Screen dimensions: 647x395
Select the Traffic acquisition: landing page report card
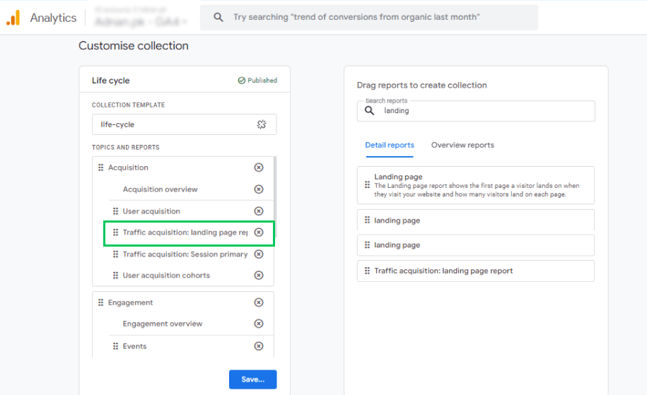click(x=475, y=271)
